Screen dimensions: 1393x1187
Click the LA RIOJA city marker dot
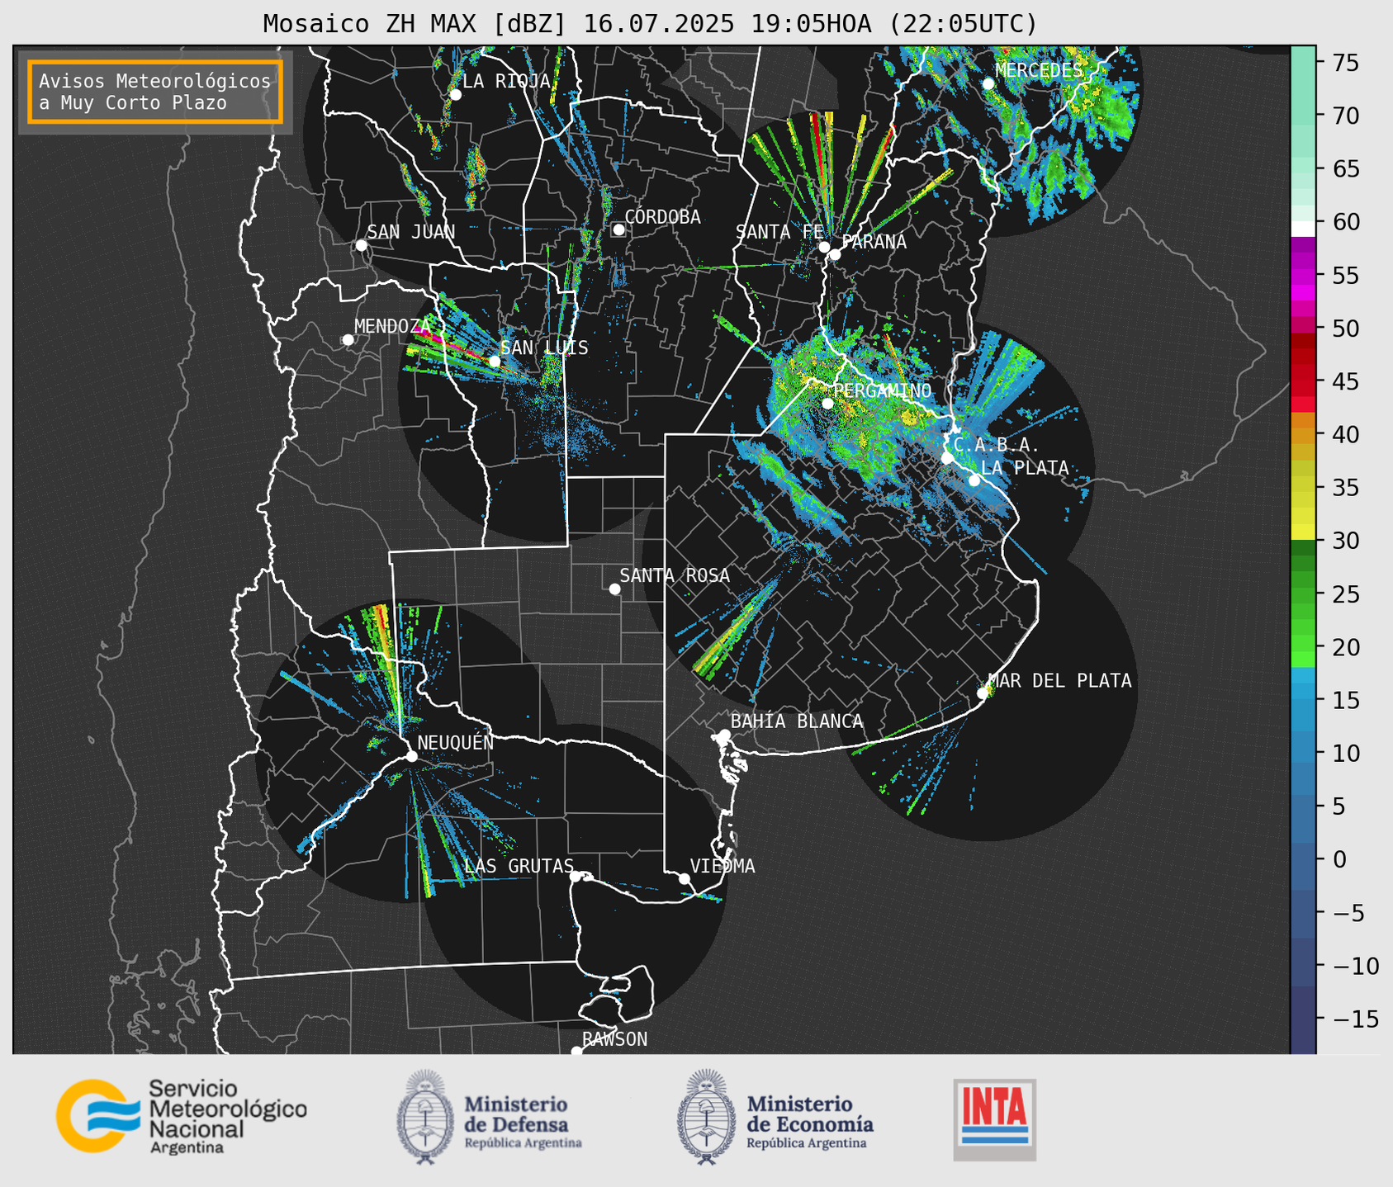[x=455, y=95]
